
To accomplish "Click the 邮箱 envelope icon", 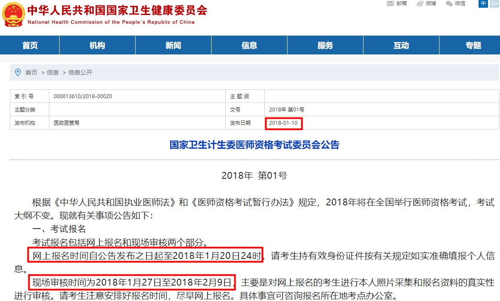I will (x=390, y=3).
